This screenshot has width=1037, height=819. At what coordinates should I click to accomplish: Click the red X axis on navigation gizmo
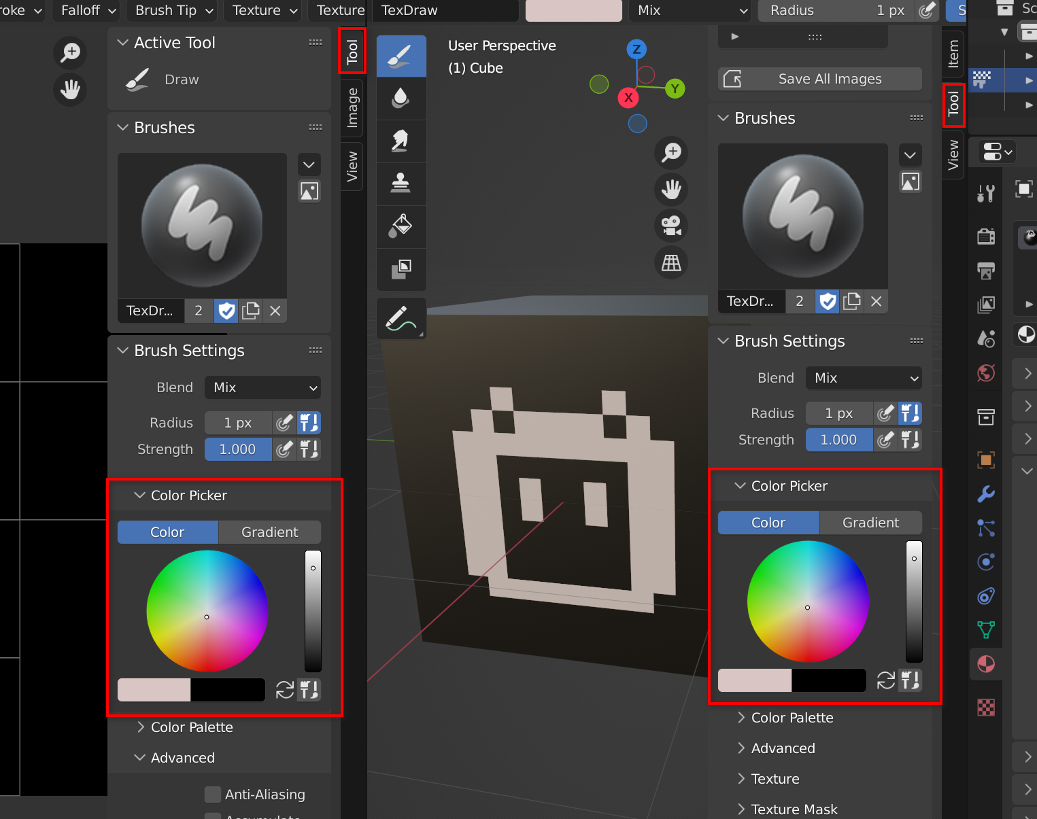point(628,97)
